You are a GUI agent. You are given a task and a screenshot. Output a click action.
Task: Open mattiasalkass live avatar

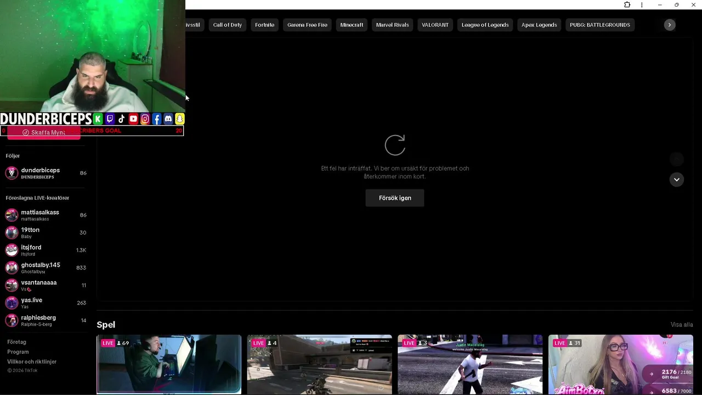[12, 215]
